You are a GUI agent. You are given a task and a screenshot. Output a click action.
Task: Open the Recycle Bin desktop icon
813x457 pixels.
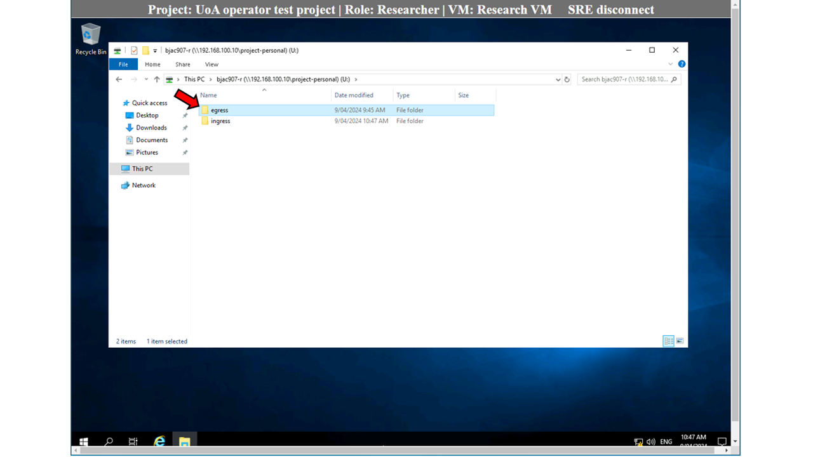coord(91,39)
